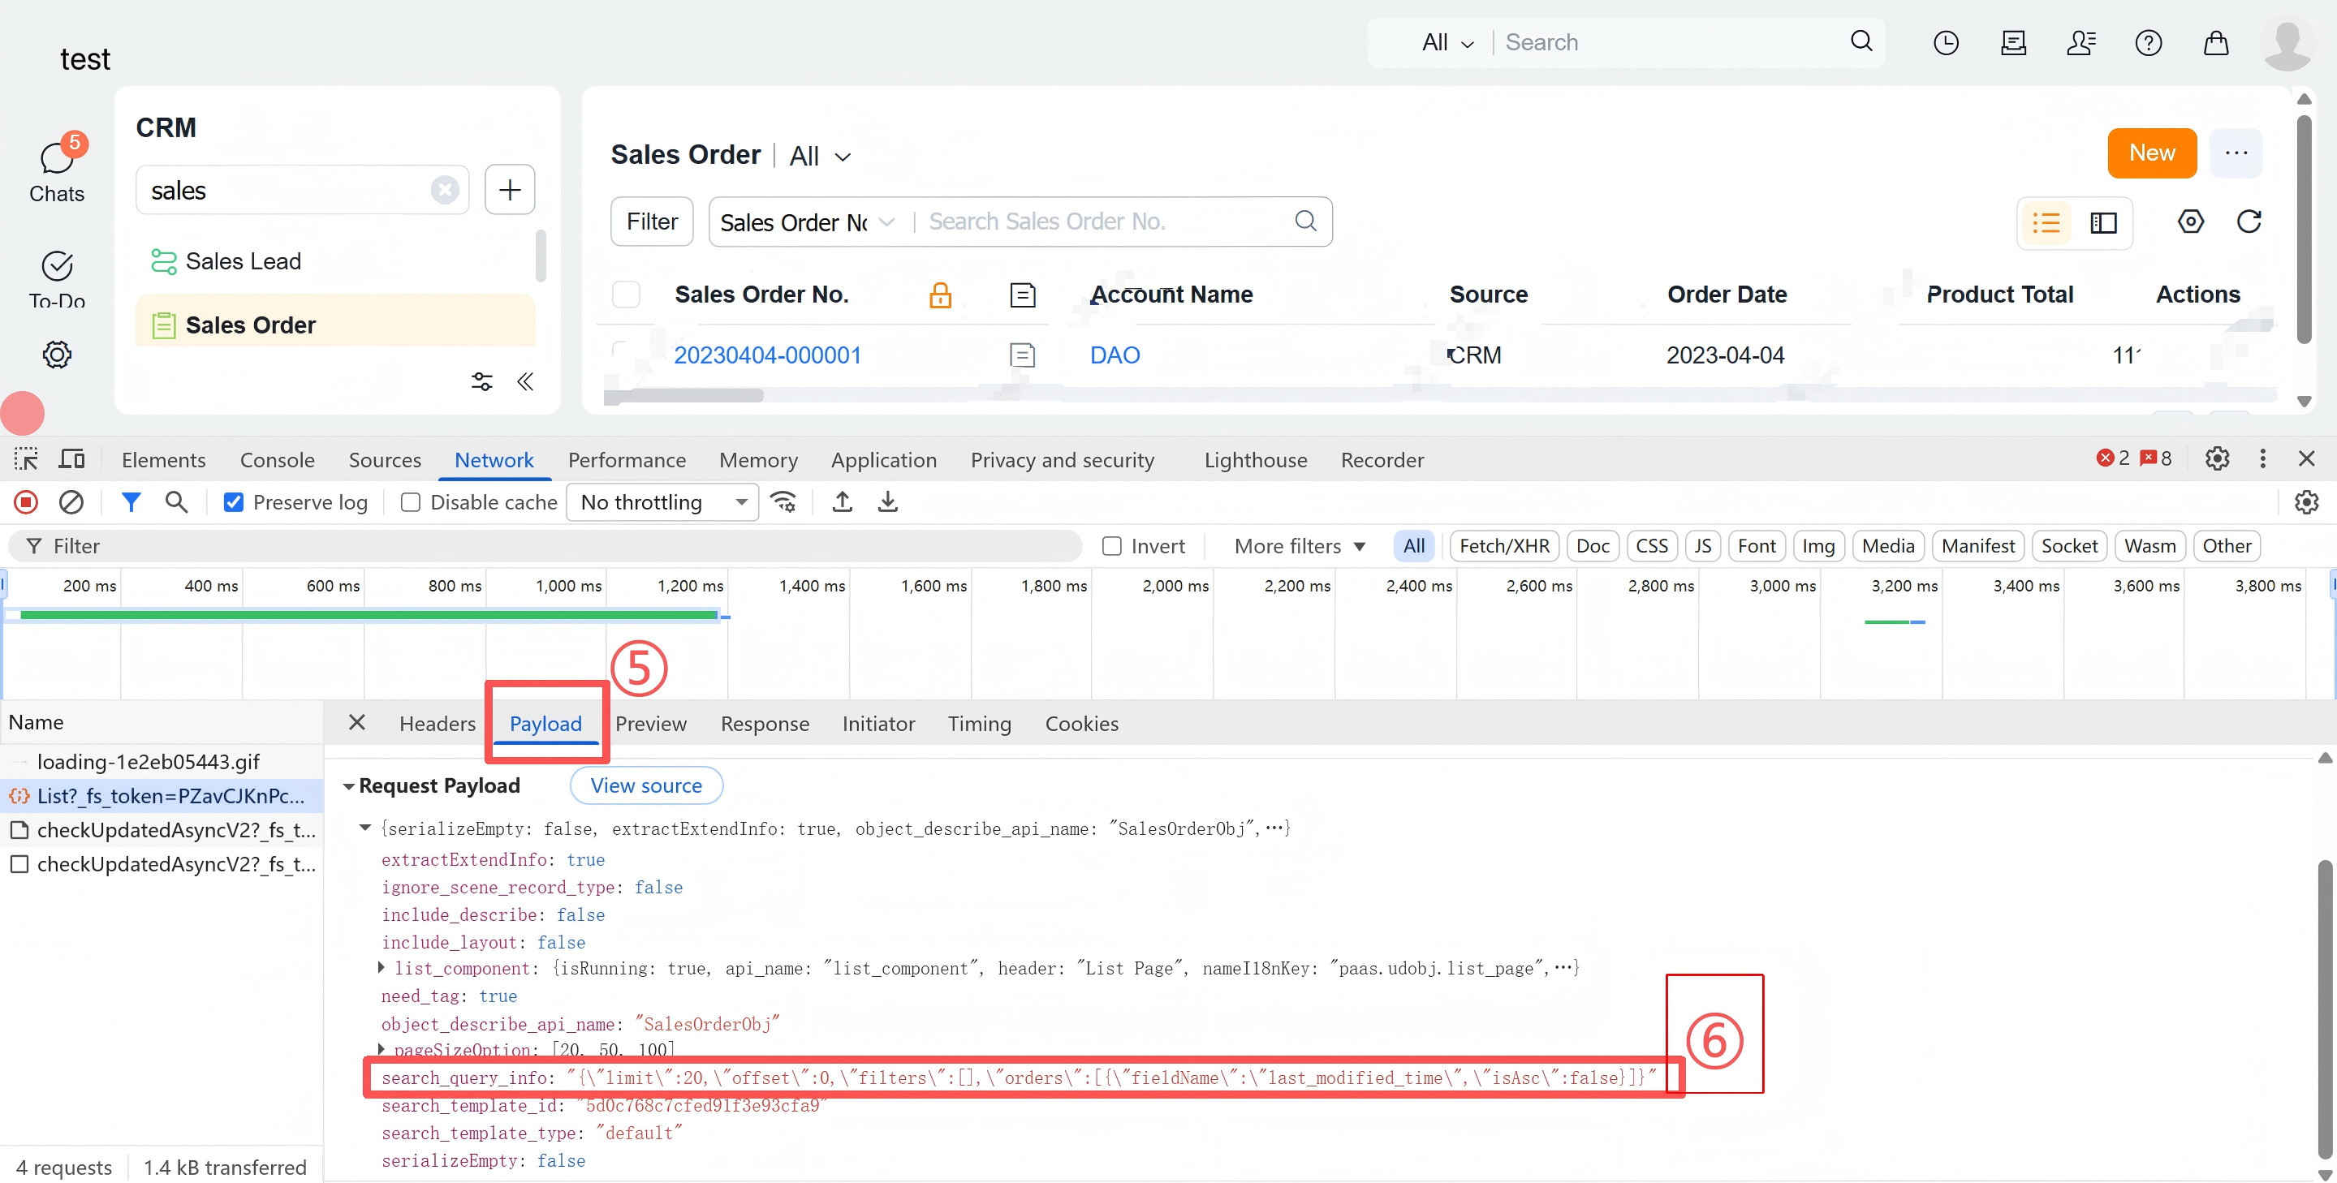Open the DevTools settings gear
This screenshot has width=2337, height=1183.
click(x=2216, y=458)
